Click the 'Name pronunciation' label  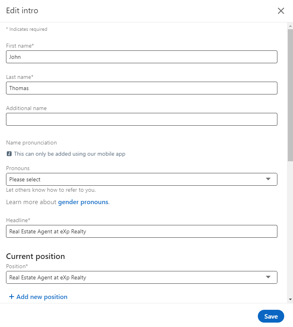pos(32,142)
